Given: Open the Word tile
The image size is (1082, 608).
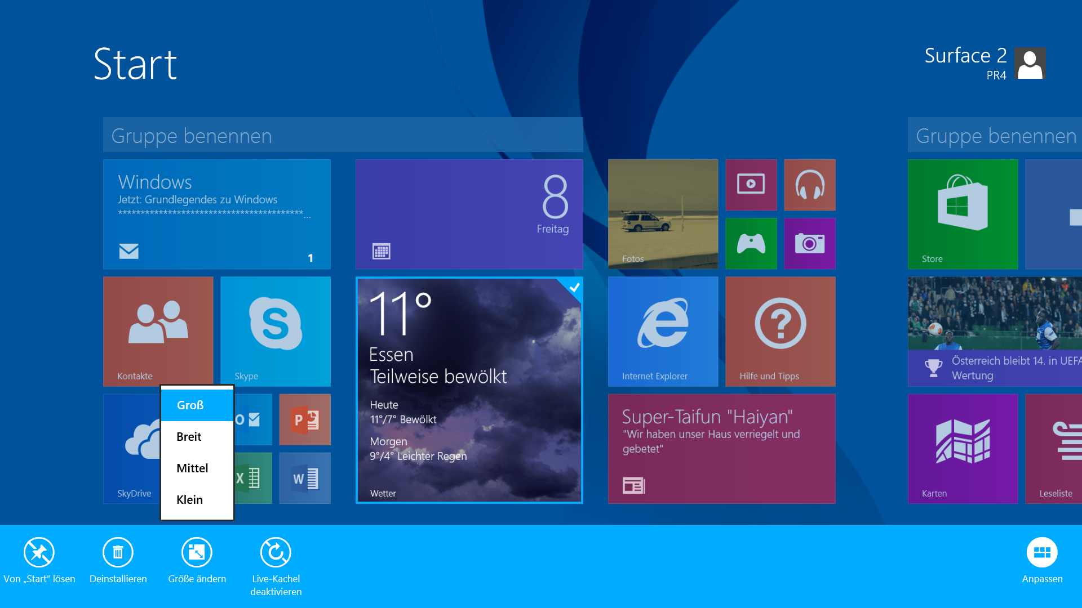Looking at the screenshot, I should coord(305,478).
